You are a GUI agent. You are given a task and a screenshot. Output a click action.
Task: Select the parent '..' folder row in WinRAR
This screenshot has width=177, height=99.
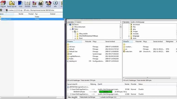31,17
